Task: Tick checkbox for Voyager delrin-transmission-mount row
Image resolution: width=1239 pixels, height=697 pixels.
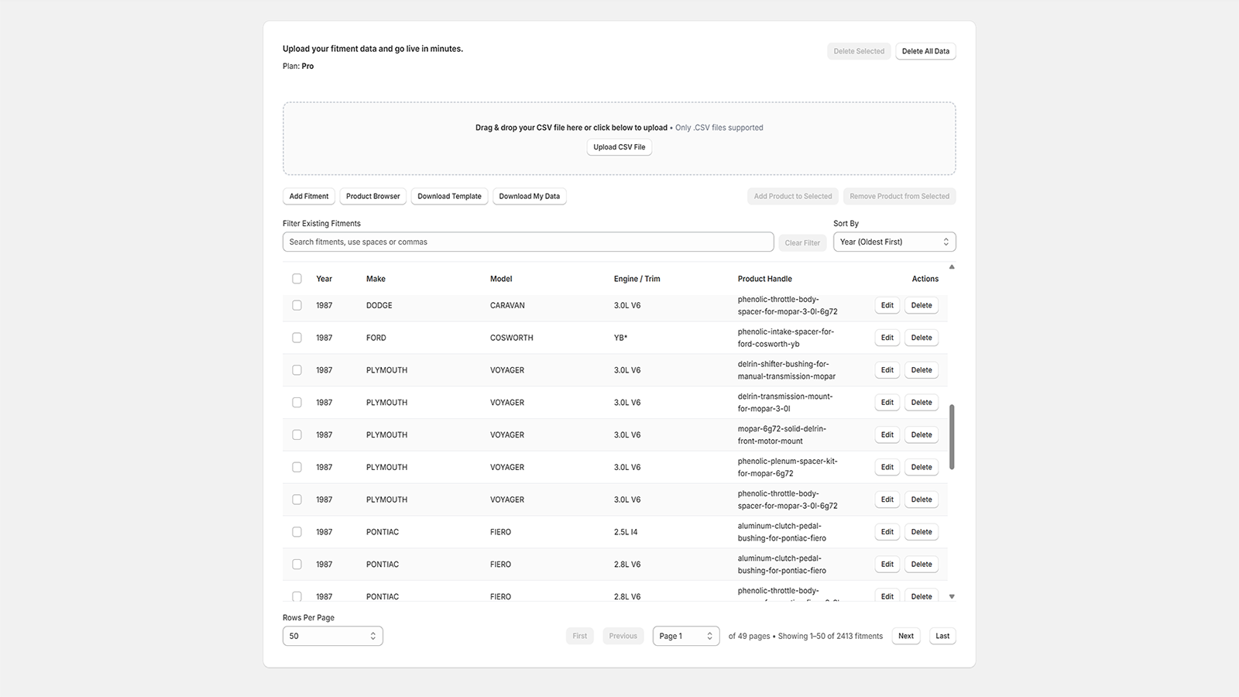Action: (x=297, y=403)
